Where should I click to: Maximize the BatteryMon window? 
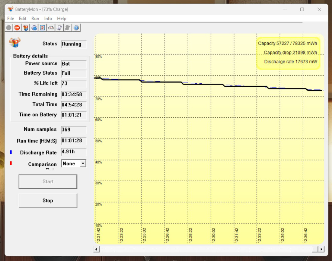coord(302,9)
